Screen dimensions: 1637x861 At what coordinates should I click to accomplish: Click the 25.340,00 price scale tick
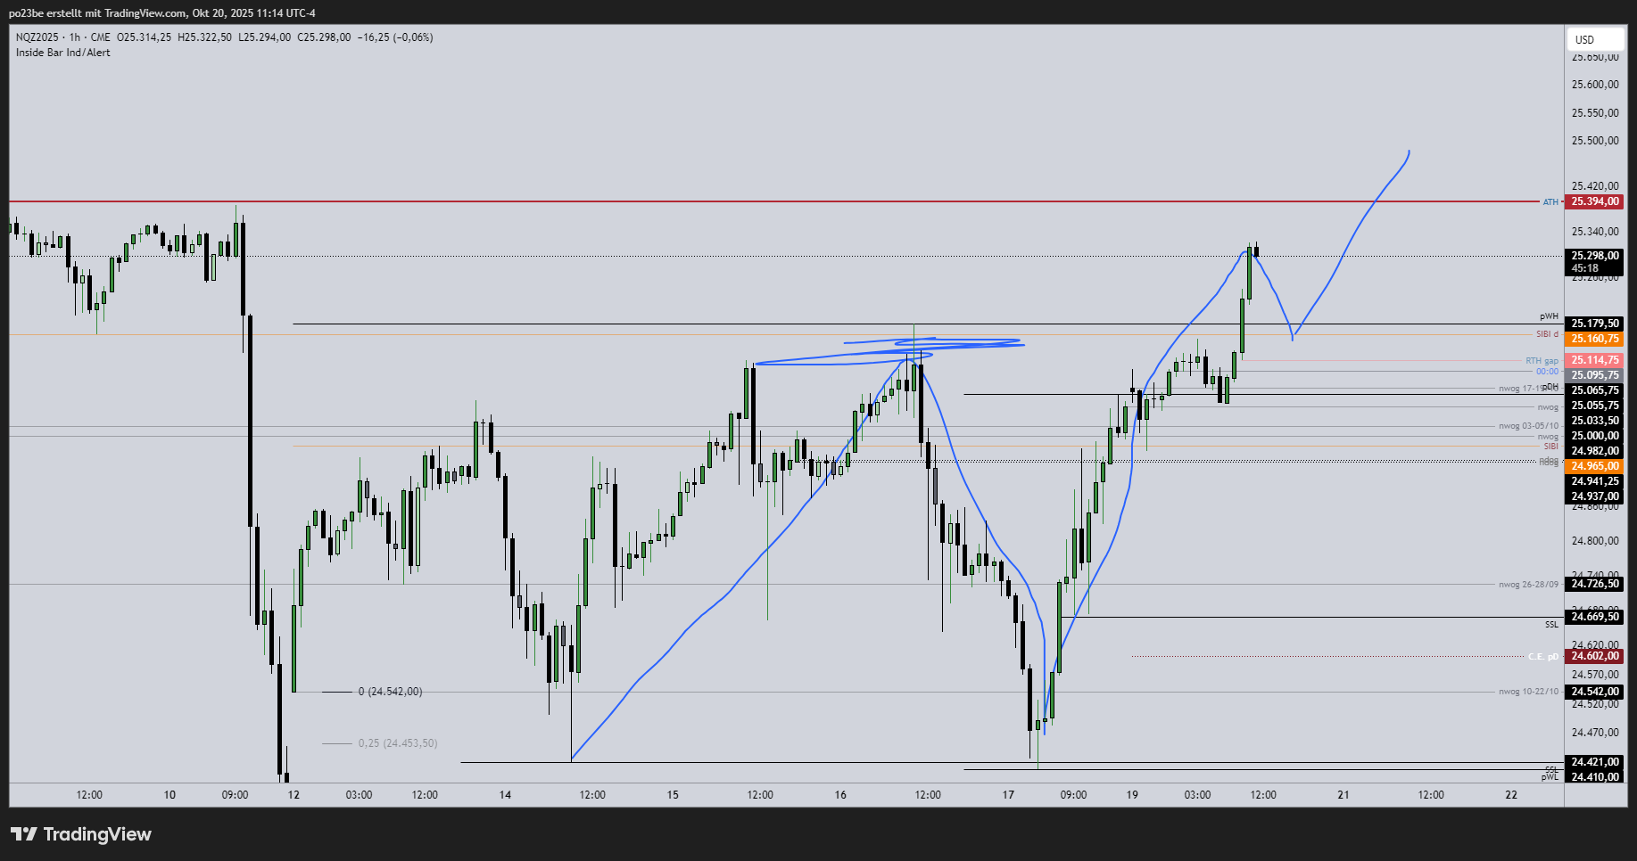(x=1595, y=232)
